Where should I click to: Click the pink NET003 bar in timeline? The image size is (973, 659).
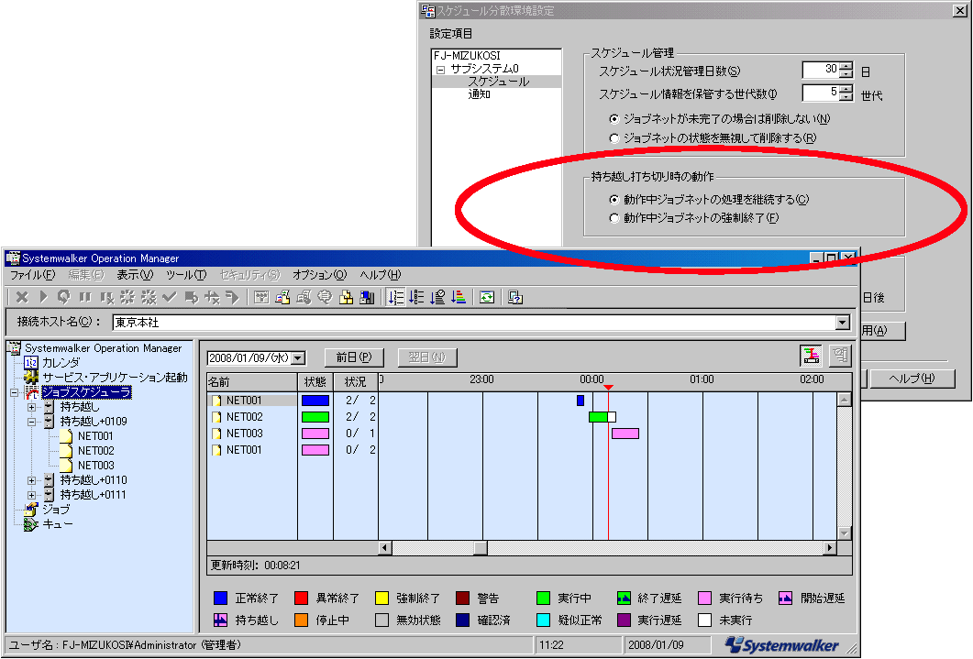[x=625, y=434]
